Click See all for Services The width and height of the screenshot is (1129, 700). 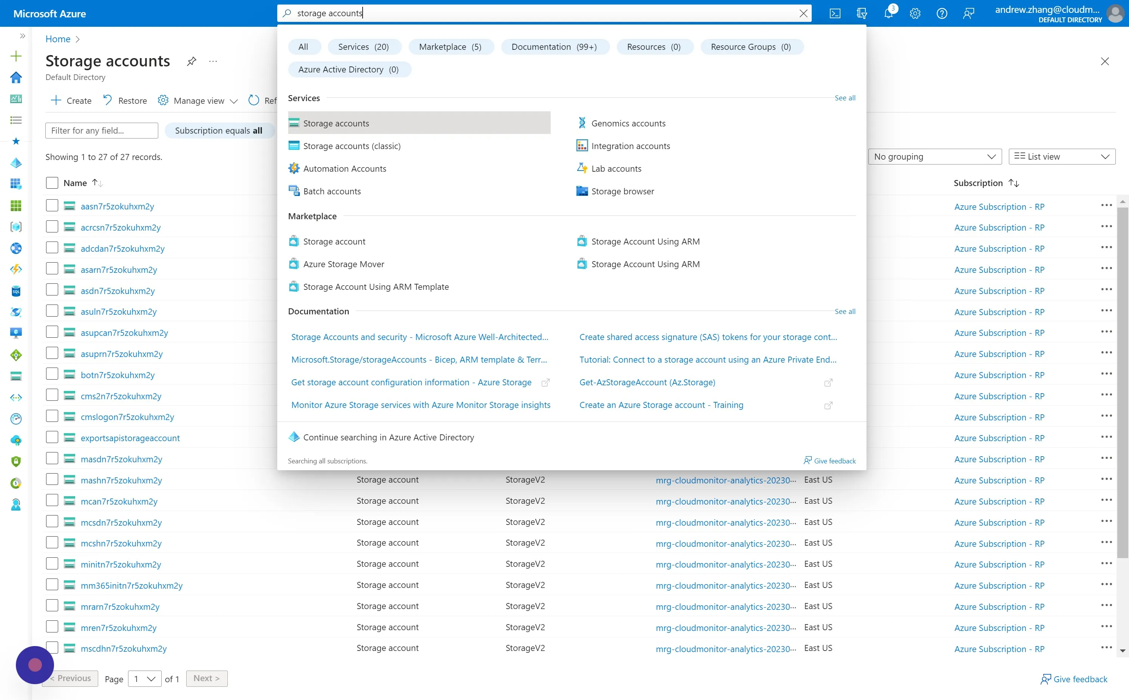coord(845,98)
